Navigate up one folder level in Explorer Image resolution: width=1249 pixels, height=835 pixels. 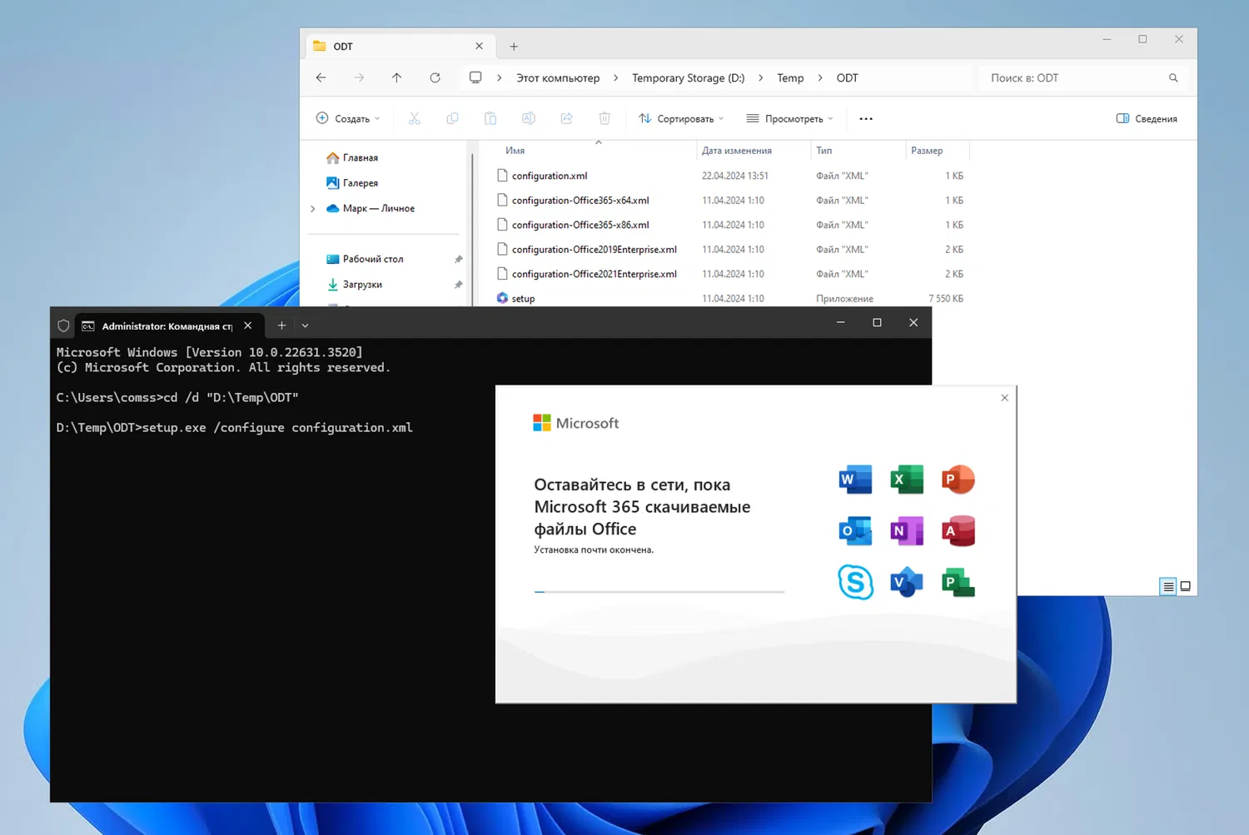396,77
